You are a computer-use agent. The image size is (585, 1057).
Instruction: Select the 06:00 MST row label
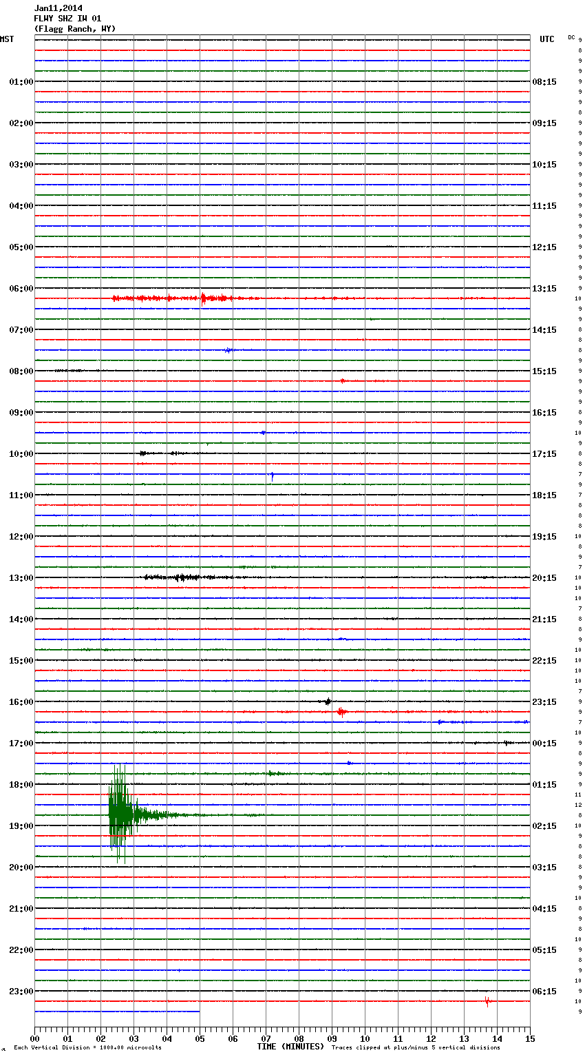coord(21,289)
